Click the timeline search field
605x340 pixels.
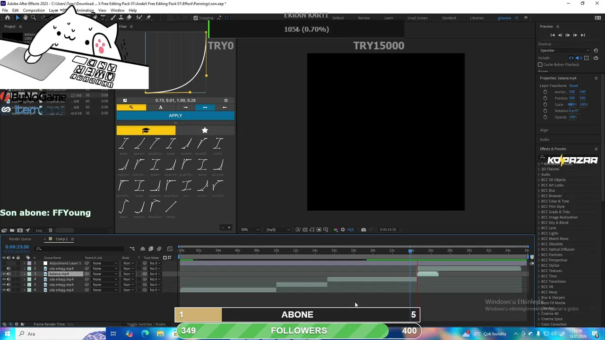[80, 248]
